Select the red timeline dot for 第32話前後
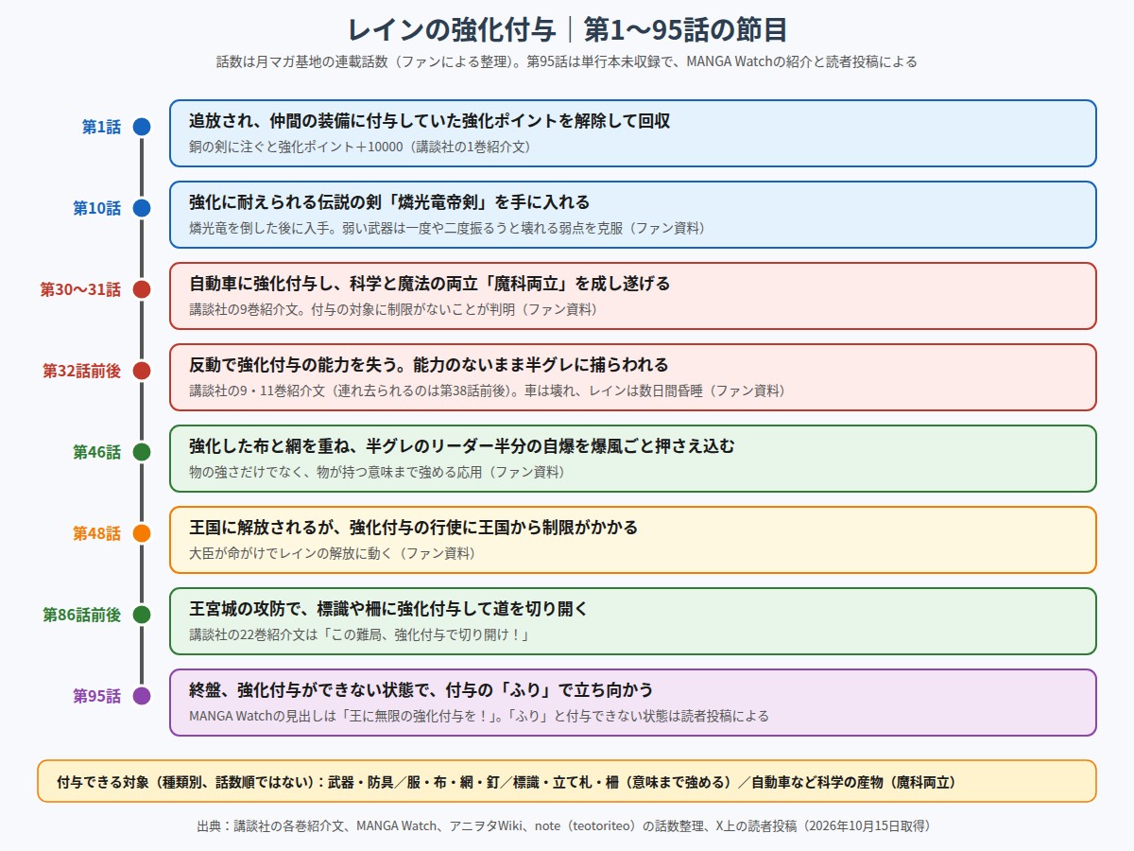 (142, 371)
